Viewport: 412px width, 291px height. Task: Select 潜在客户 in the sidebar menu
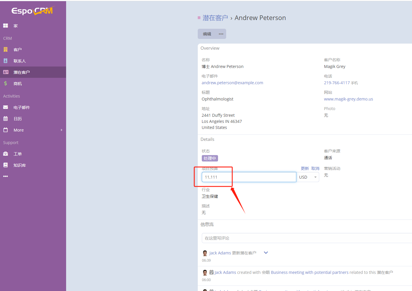coord(21,72)
